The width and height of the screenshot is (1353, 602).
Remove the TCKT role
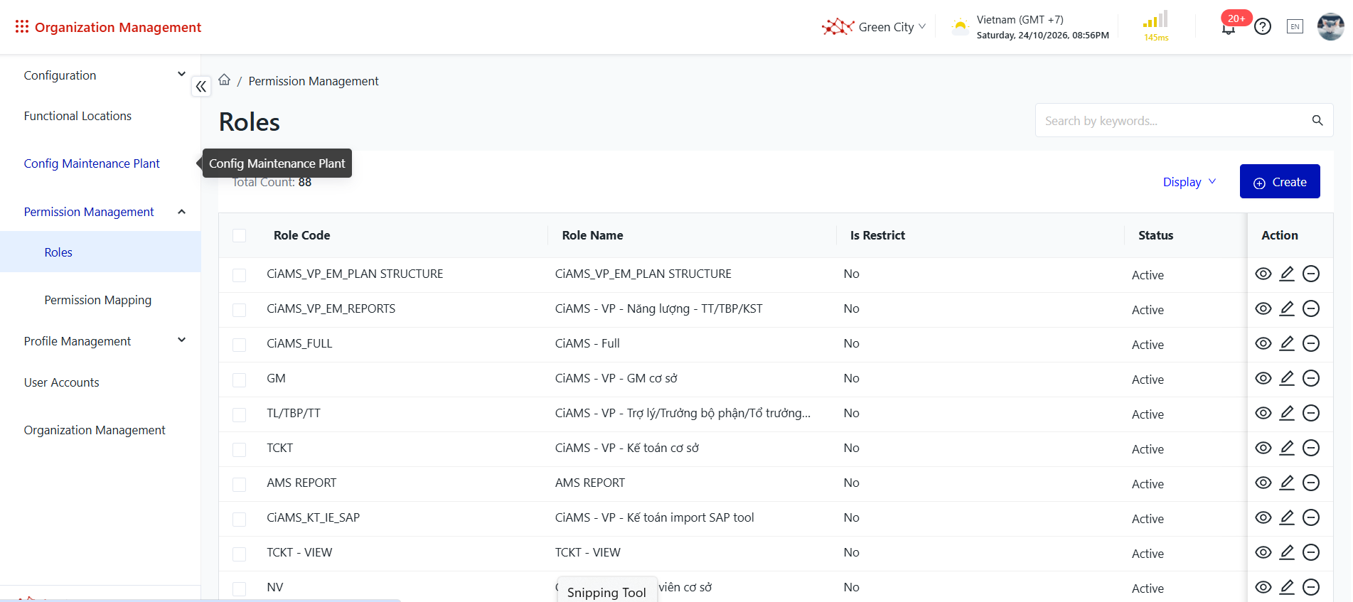(x=1311, y=448)
